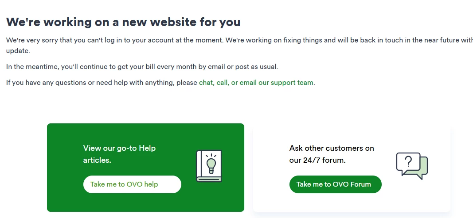This screenshot has height=218, width=473.
Task: Open OVO help via the white button
Action: pyautogui.click(x=132, y=184)
